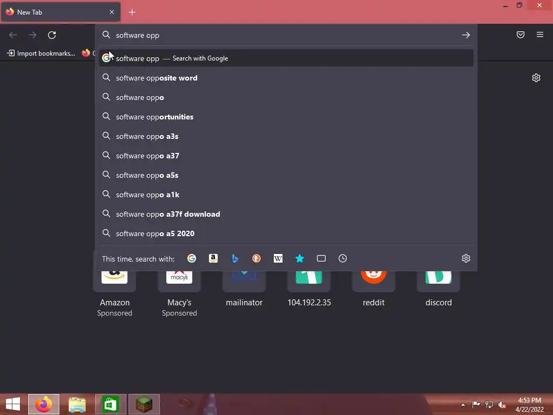
Task: Open File Explorer from taskbar
Action: 77,404
